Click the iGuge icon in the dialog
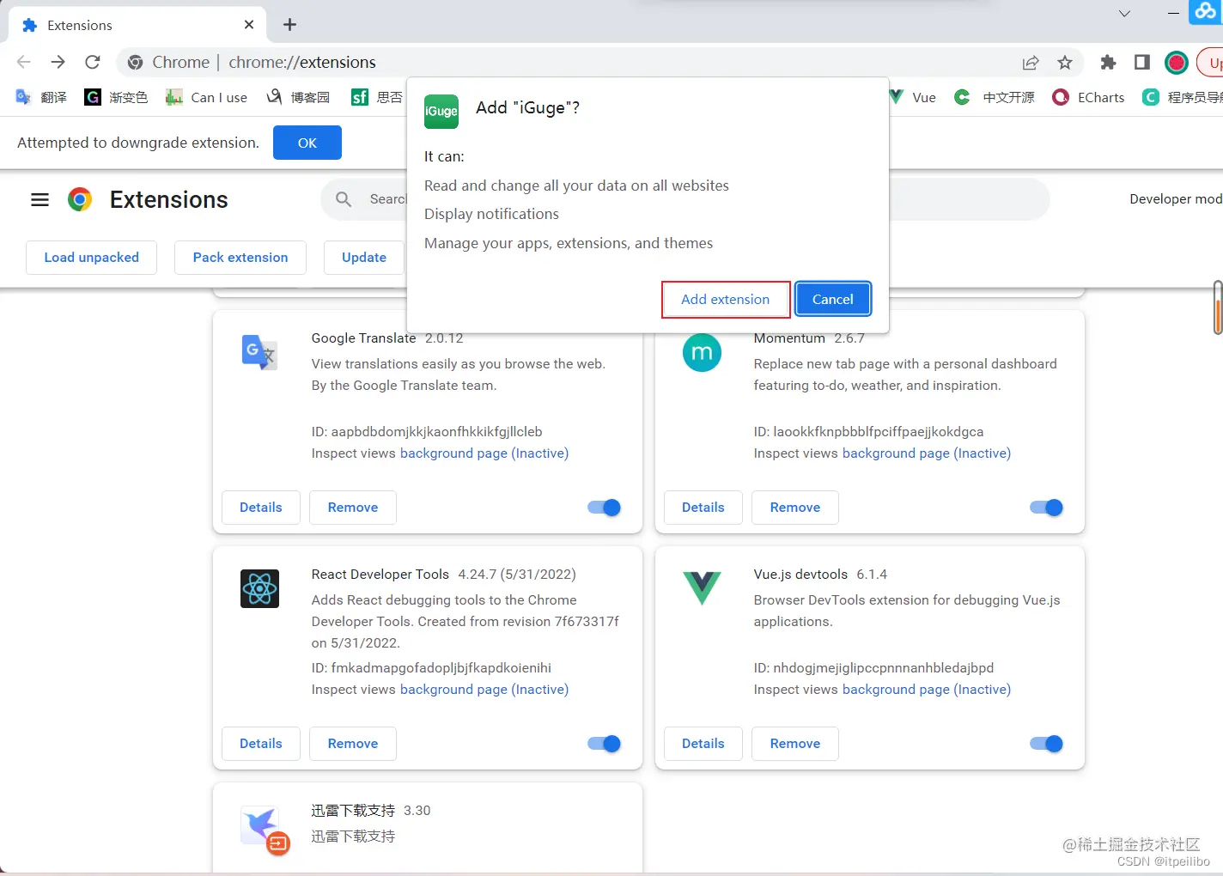This screenshot has width=1223, height=876. 441,112
